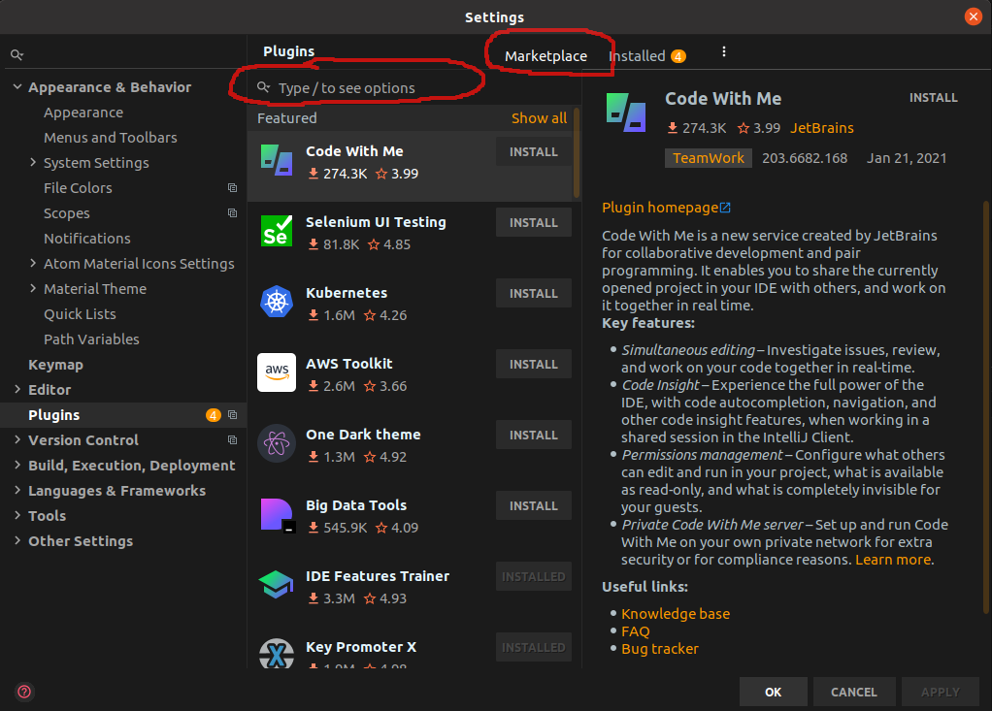Click the plugin list vertical scrollbar
Image resolution: width=992 pixels, height=711 pixels.
(577, 153)
